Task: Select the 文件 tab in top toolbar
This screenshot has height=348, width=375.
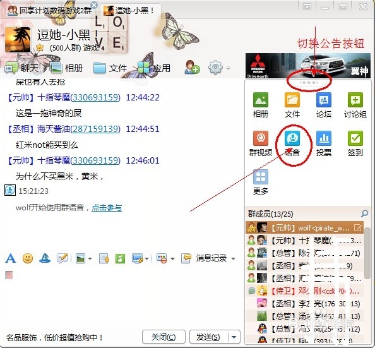Action: (110, 68)
